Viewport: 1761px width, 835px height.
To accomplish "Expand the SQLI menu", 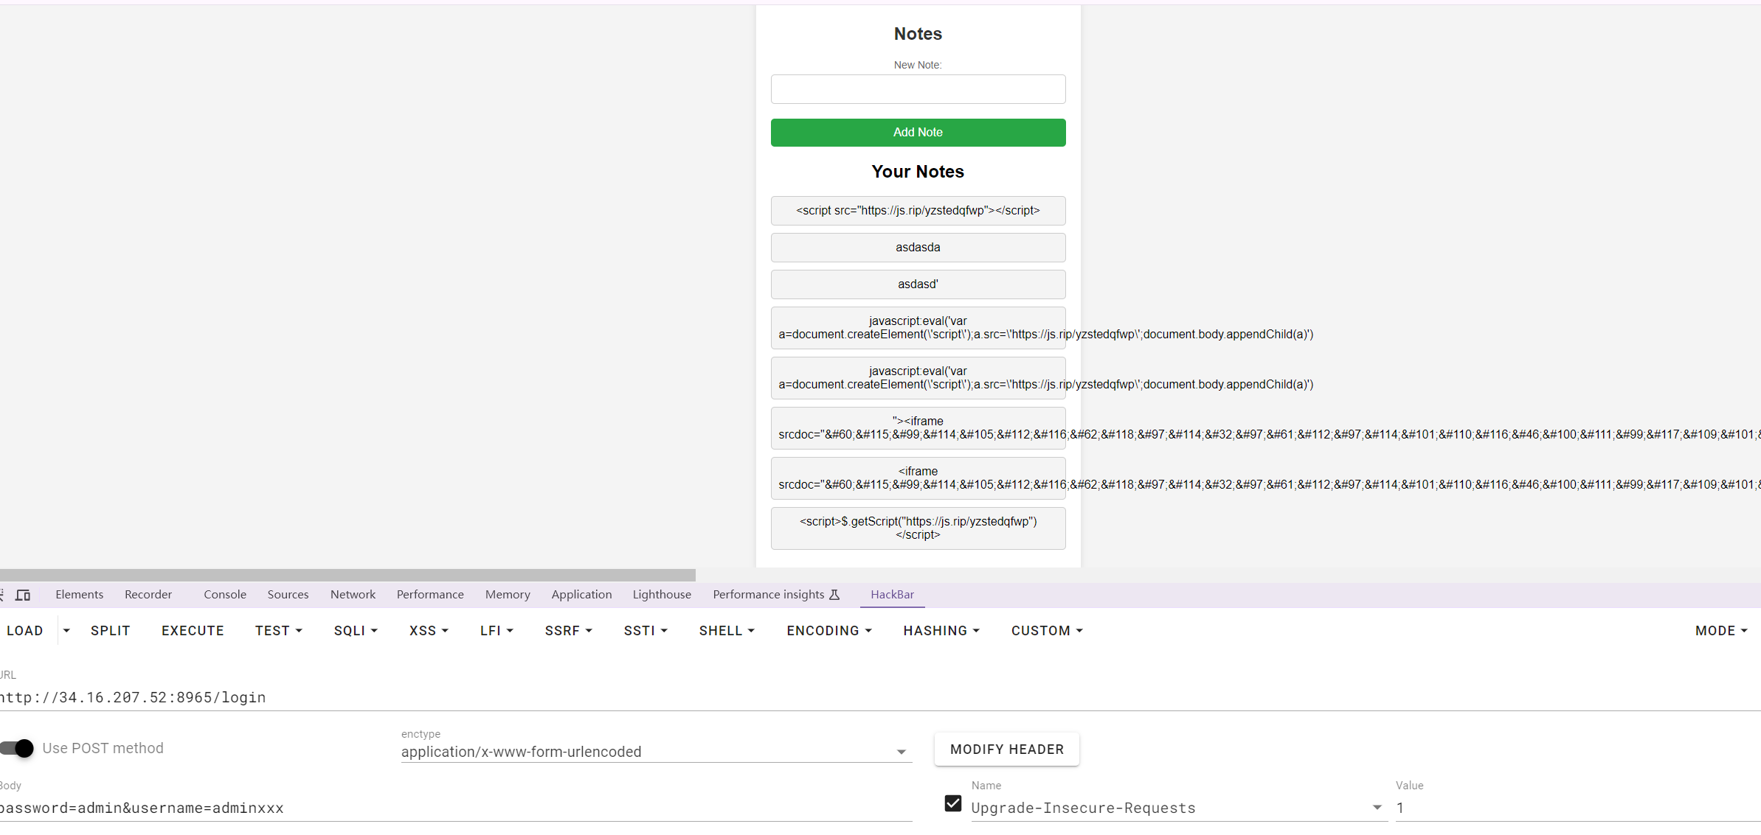I will [356, 631].
